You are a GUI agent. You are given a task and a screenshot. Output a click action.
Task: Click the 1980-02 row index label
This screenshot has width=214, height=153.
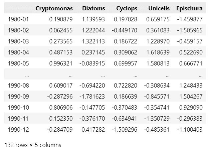coord(18,30)
